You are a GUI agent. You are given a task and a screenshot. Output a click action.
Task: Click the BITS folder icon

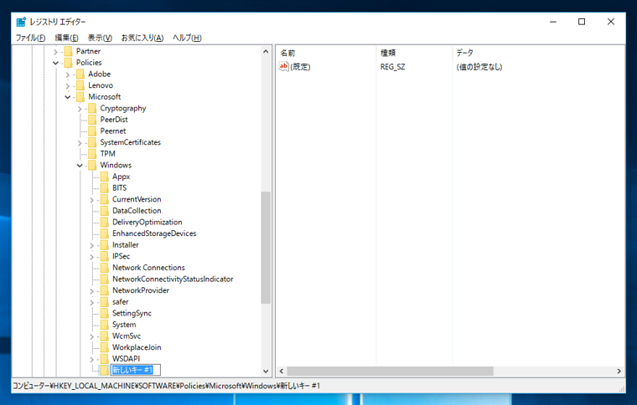tap(105, 187)
